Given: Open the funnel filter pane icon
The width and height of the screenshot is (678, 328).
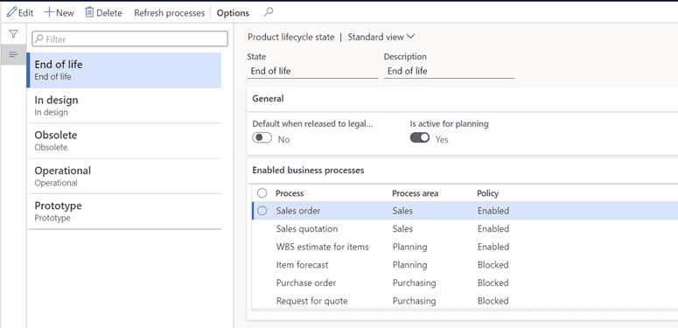Looking at the screenshot, I should point(13,34).
